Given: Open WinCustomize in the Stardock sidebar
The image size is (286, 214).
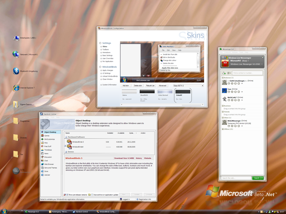Looking at the screenshot, I should click(42, 139).
